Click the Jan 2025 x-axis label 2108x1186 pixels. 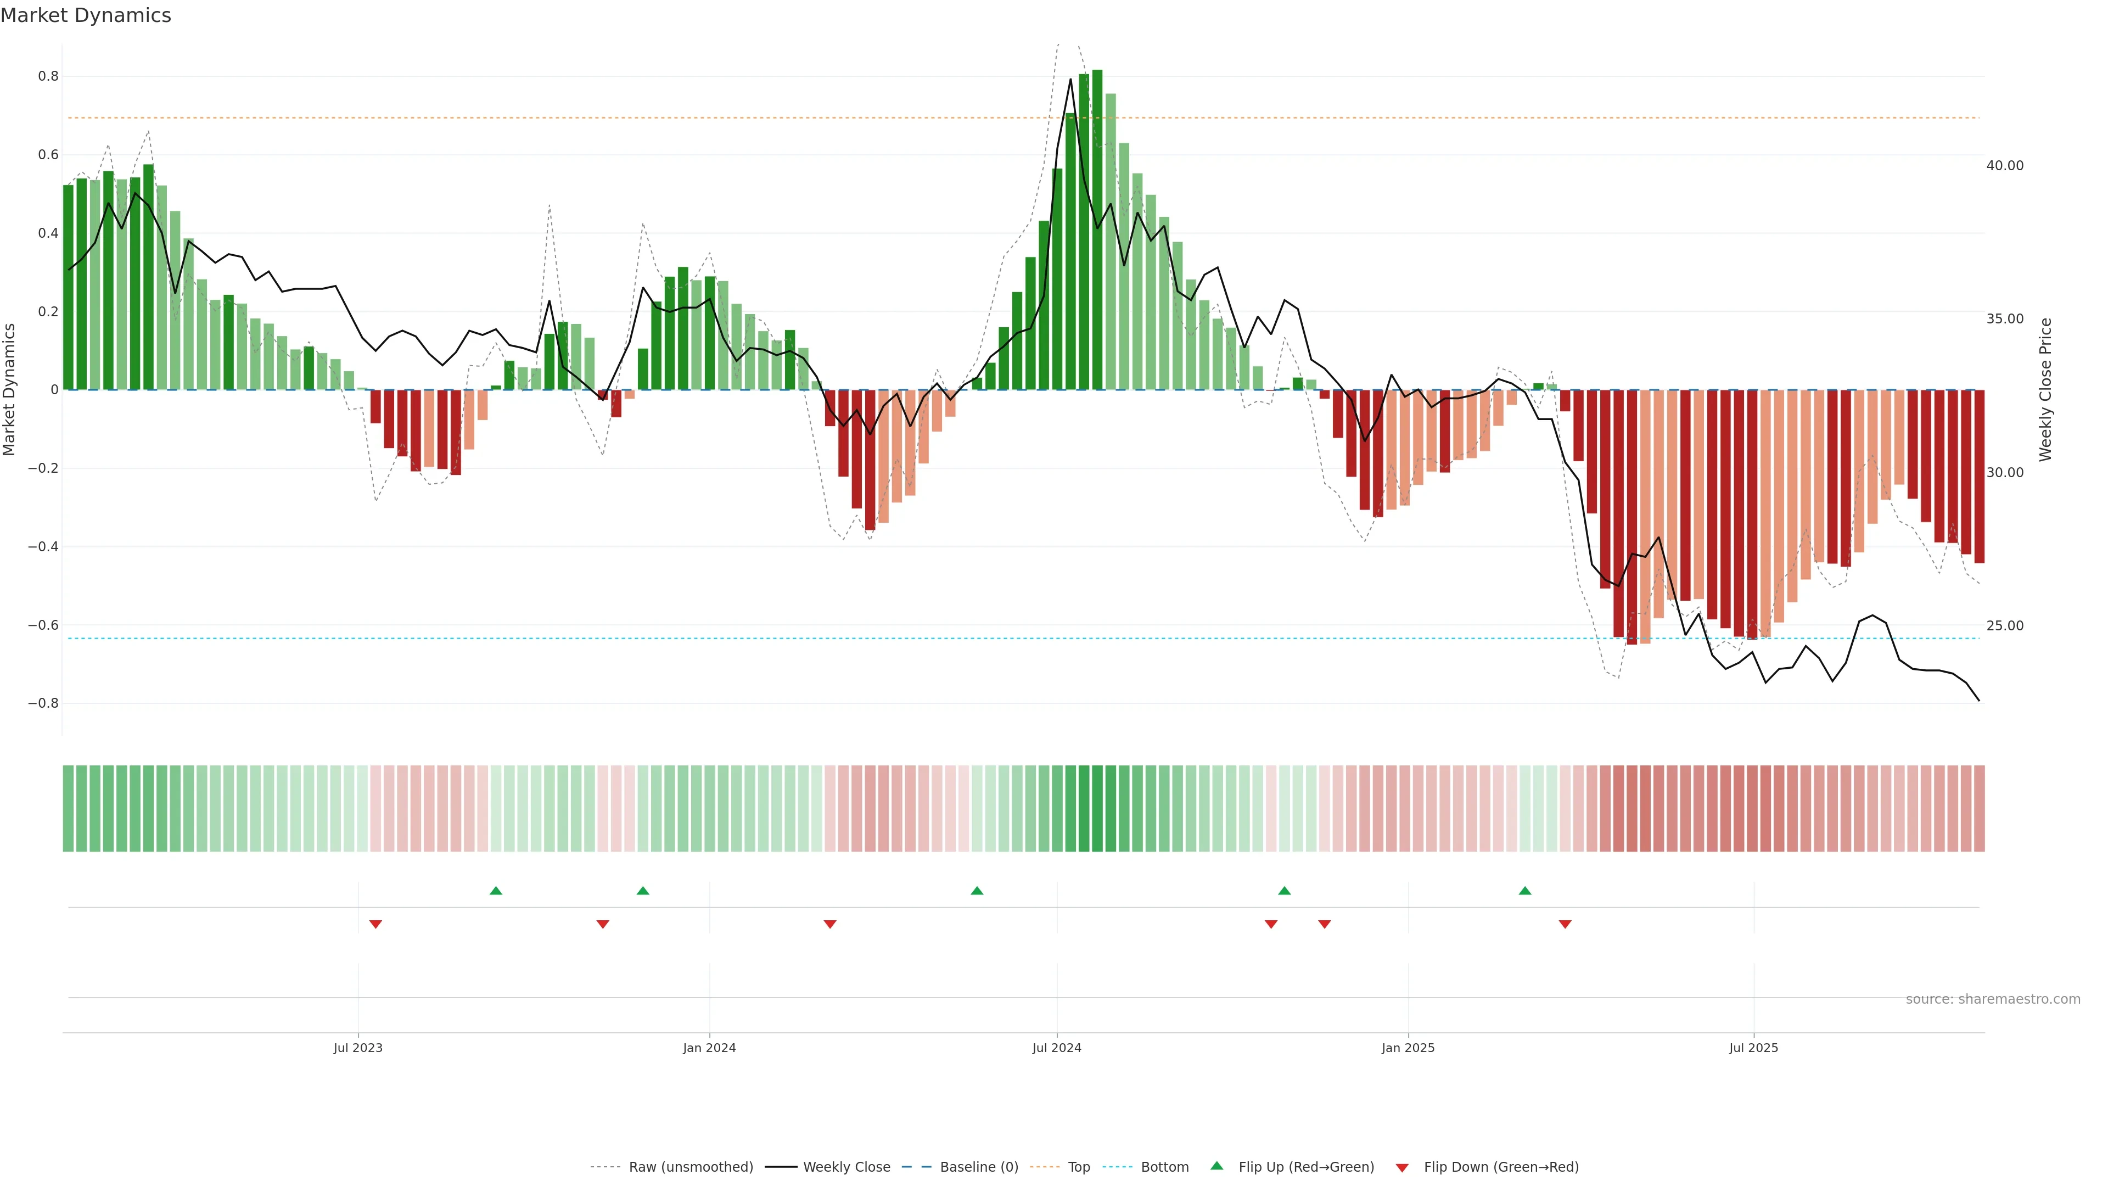(x=1408, y=1048)
